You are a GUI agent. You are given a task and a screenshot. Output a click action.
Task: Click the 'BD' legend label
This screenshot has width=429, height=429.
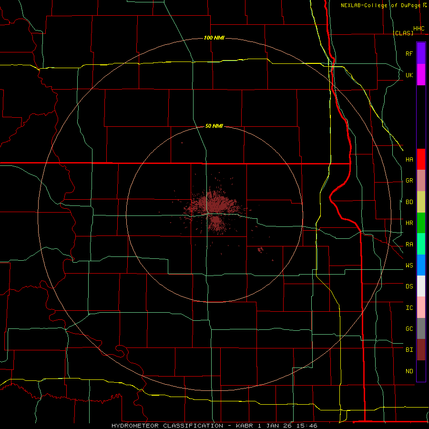409,202
